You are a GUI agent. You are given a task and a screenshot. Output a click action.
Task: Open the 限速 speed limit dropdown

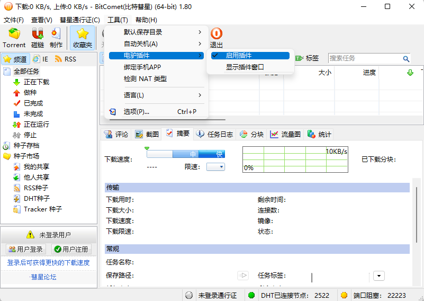pyautogui.click(x=215, y=167)
